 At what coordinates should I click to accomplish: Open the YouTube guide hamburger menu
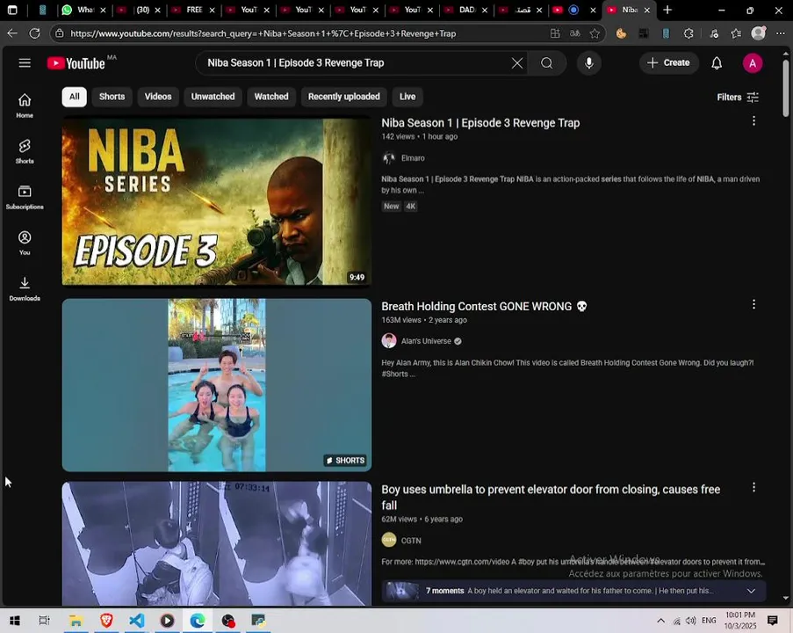(x=25, y=62)
